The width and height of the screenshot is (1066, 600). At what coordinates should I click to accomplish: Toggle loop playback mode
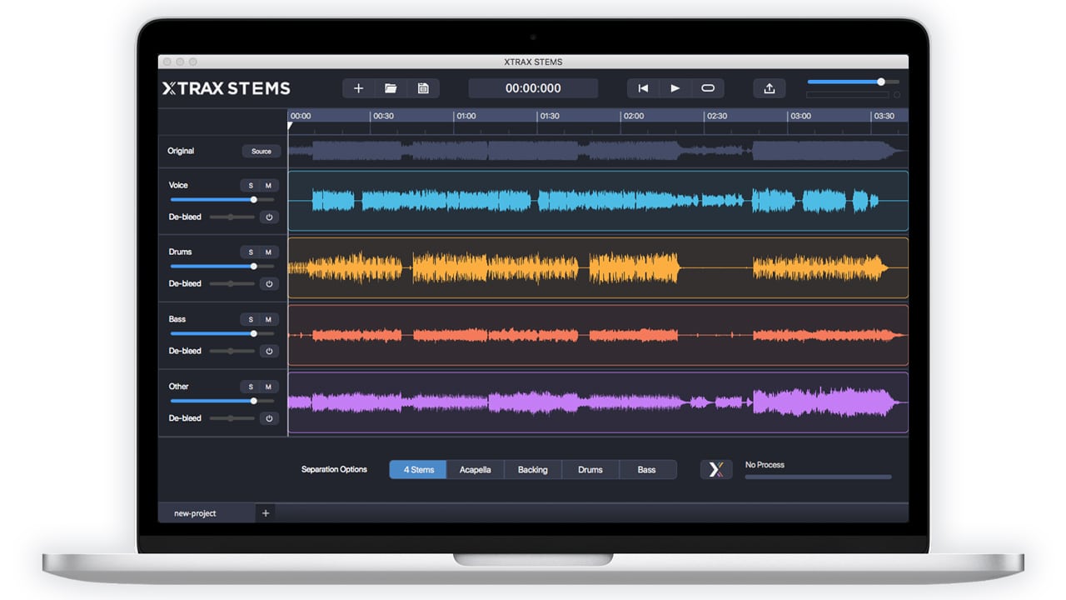[708, 88]
